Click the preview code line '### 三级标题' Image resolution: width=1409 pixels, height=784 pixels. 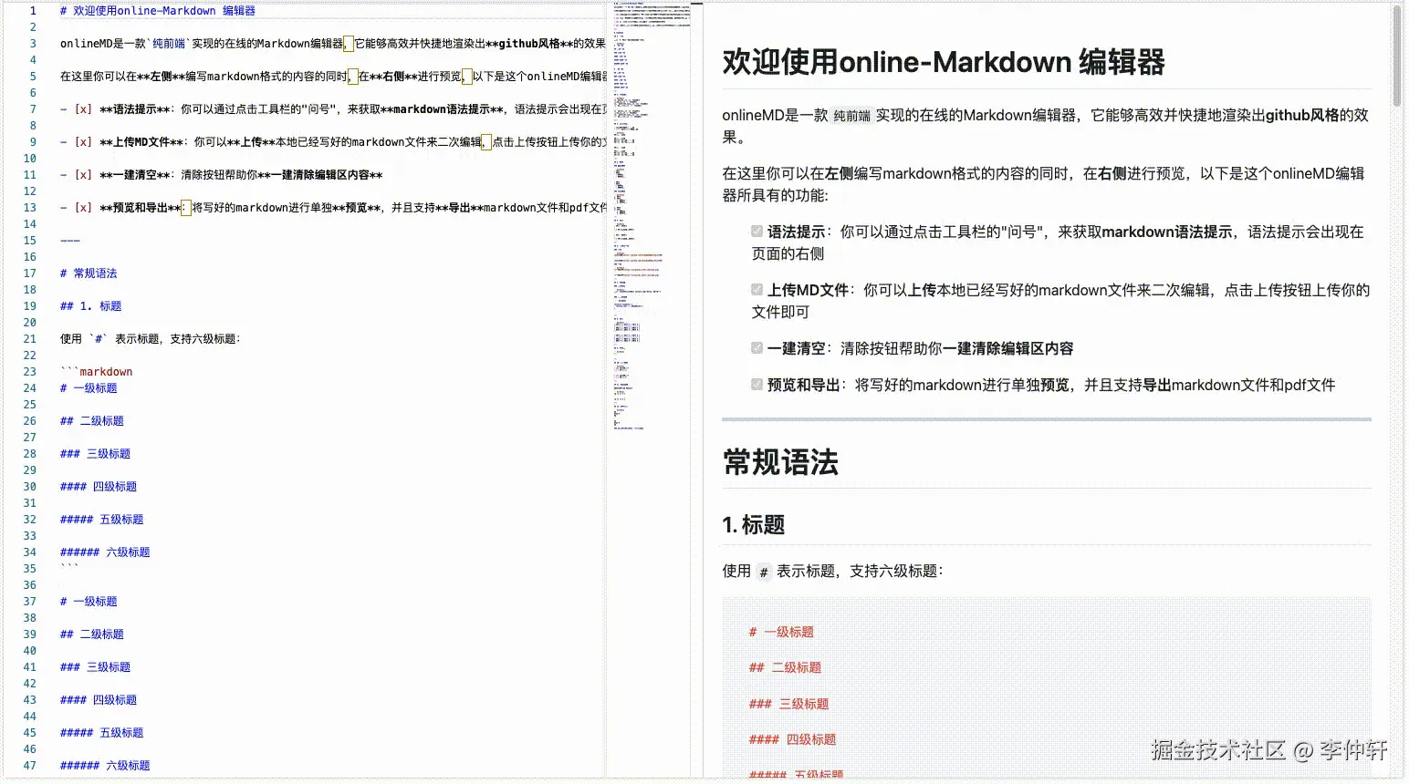[788, 704]
